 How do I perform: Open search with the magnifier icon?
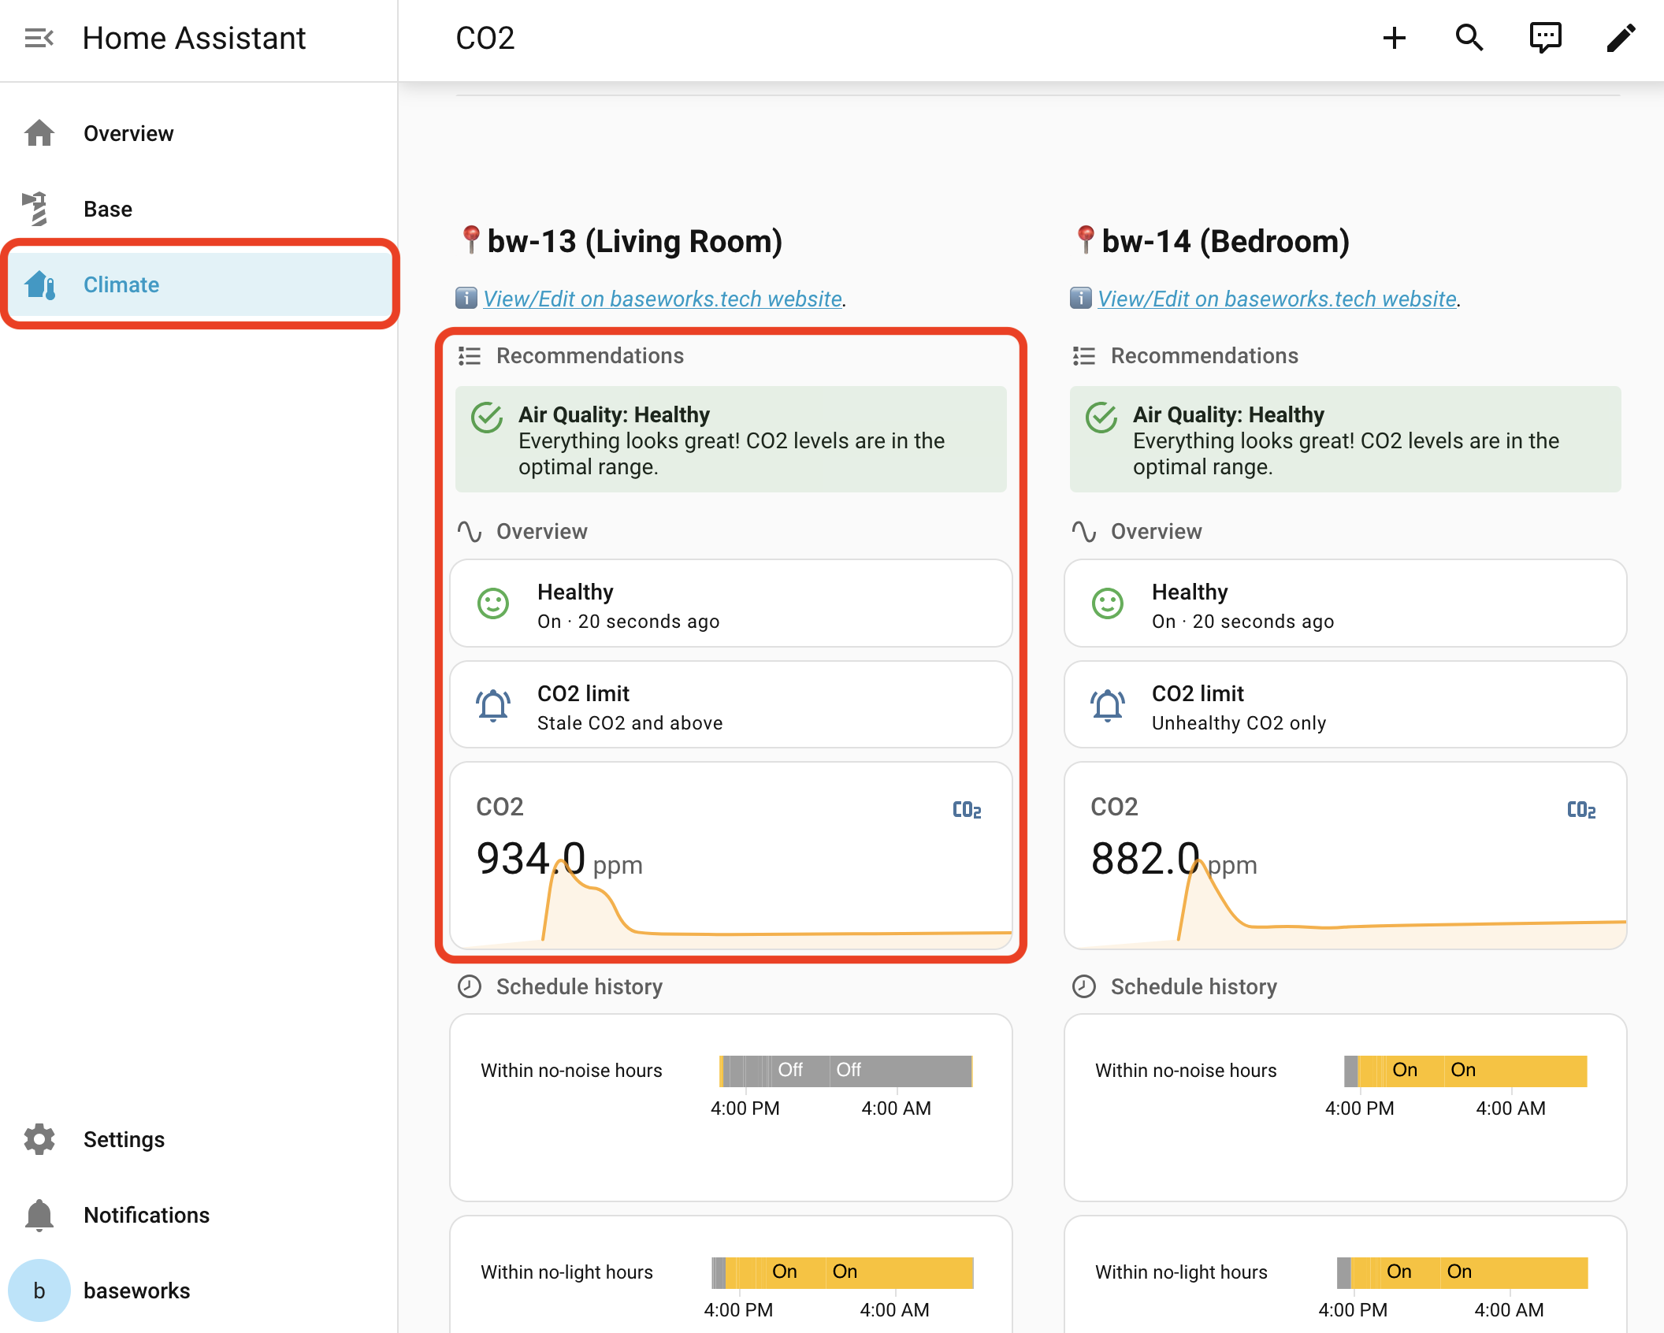(1469, 38)
